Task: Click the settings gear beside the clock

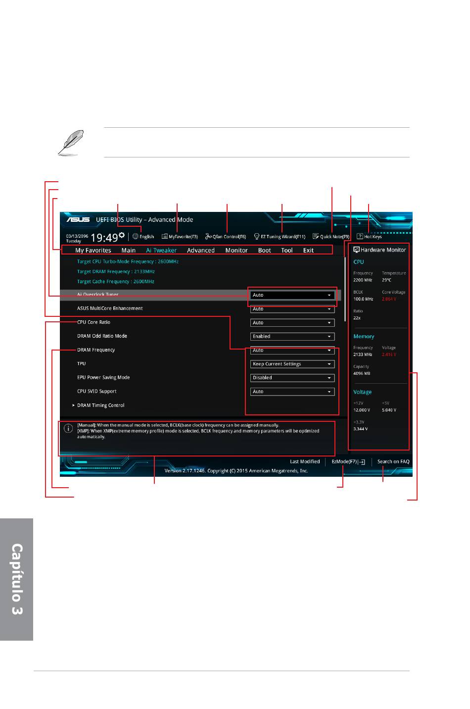Action: click(x=122, y=235)
